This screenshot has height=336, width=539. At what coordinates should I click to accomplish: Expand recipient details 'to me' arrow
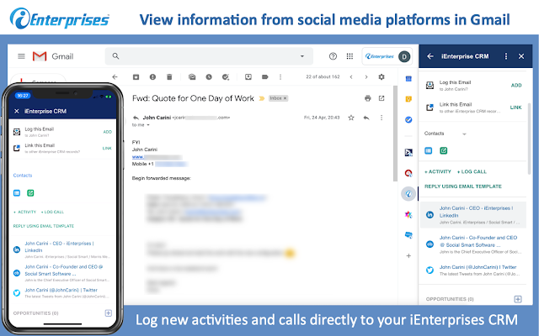(148, 125)
